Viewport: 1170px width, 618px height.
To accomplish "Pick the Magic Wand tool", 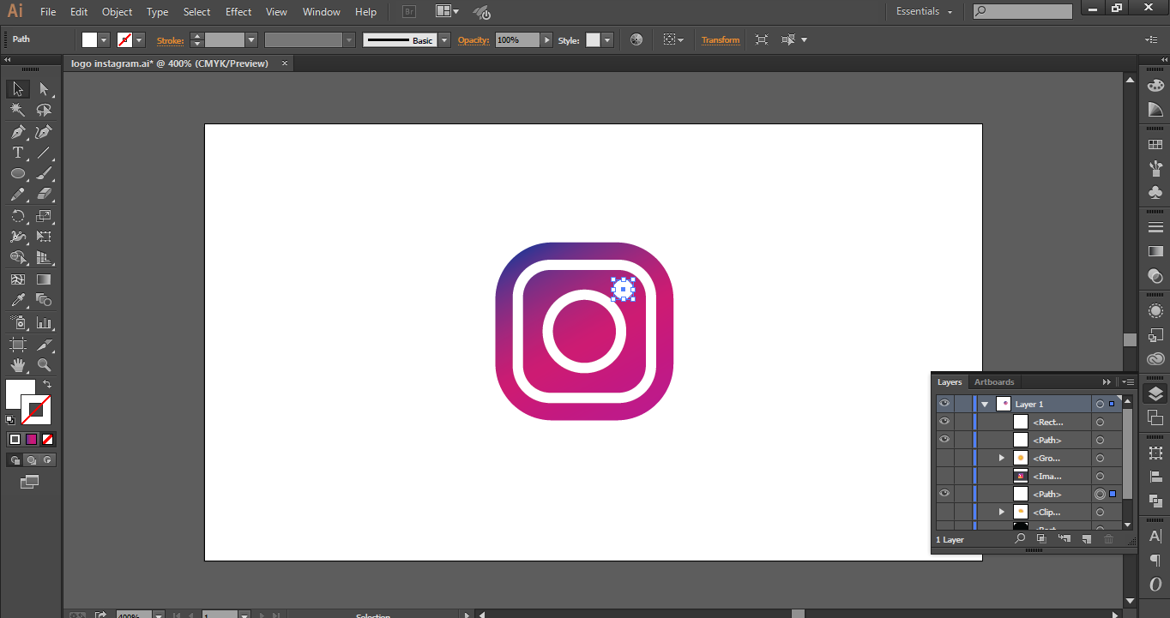I will pyautogui.click(x=17, y=111).
